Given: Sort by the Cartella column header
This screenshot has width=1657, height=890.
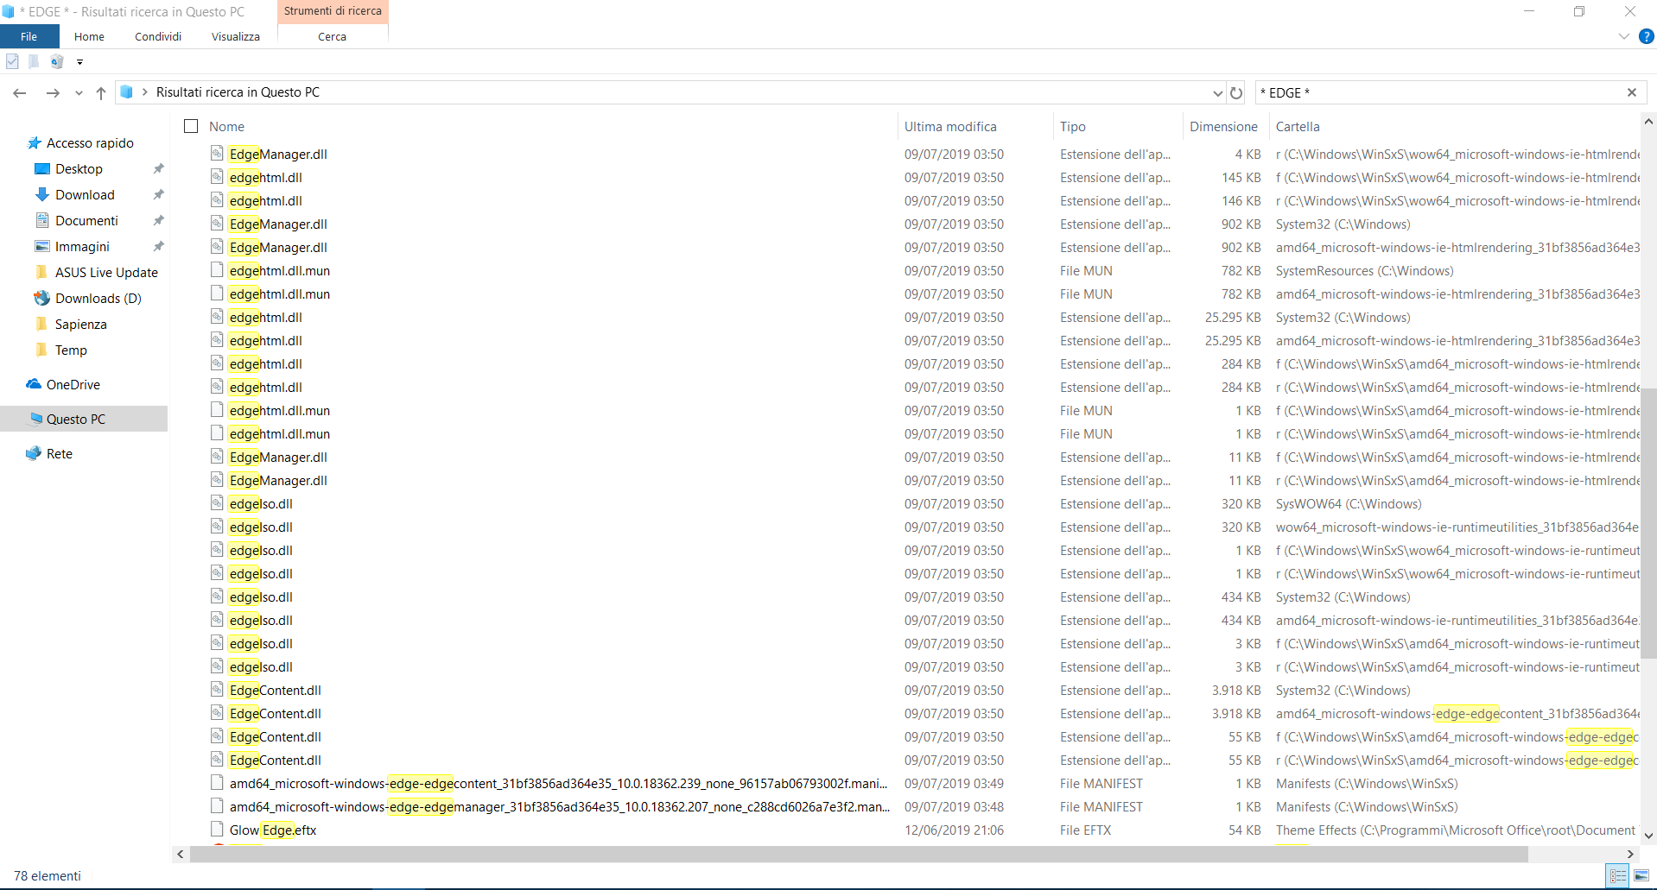Looking at the screenshot, I should tap(1298, 126).
